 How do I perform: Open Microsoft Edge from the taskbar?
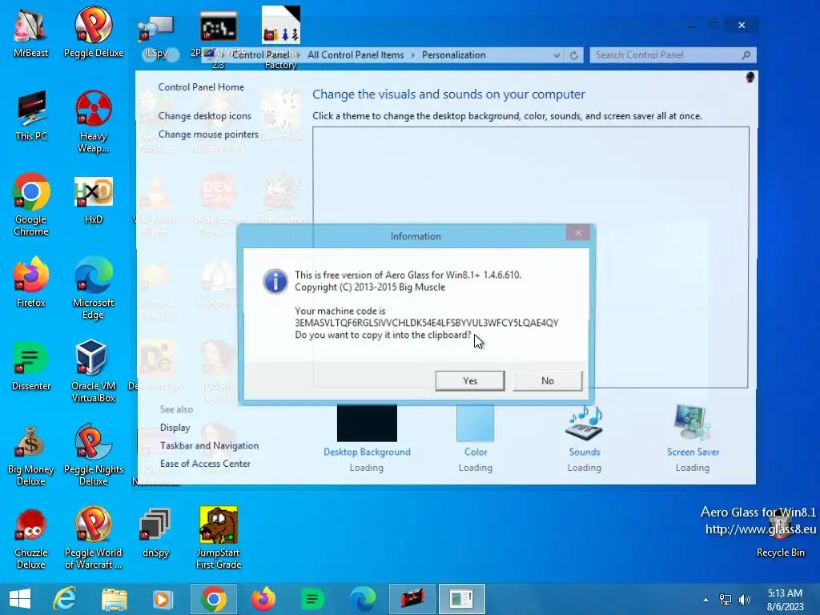[x=363, y=599]
